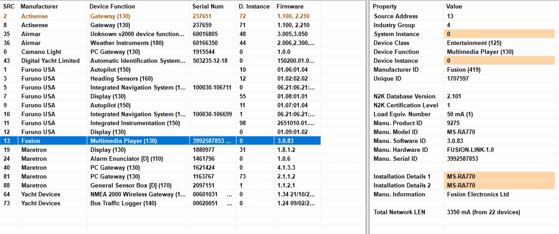559x234 pixels.
Task: Select Furuno Display with firmware 01.09:01.02
Action: [160, 132]
